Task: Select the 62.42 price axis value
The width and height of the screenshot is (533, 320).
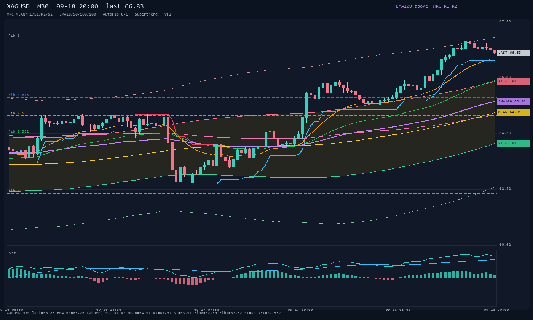Action: tap(505, 189)
